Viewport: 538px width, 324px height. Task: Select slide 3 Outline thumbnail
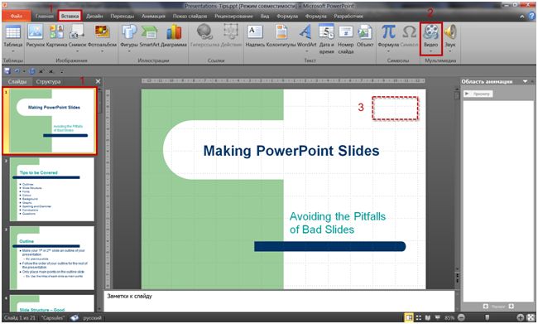[x=51, y=258]
